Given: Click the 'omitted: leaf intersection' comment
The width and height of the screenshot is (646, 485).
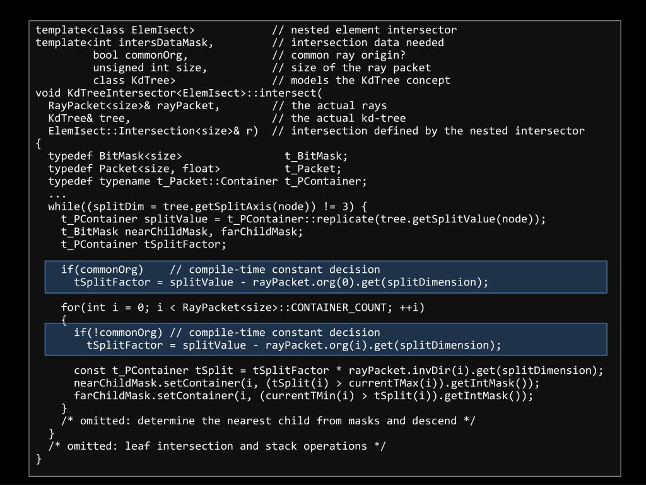Looking at the screenshot, I should coord(217,446).
